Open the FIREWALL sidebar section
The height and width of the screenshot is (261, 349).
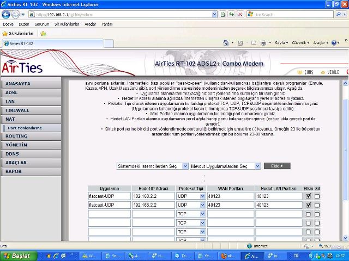(x=31, y=110)
